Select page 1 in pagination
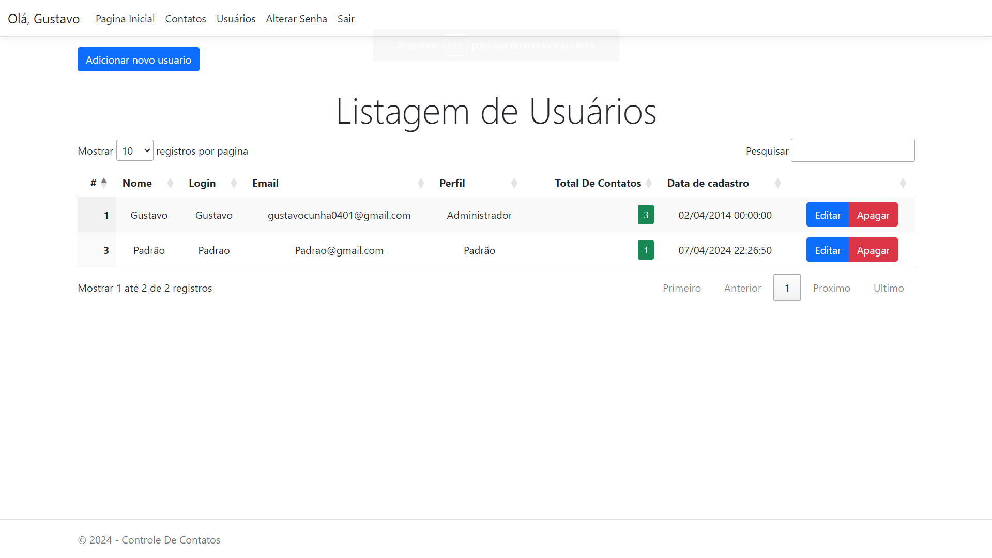The height and width of the screenshot is (558, 992). (787, 288)
